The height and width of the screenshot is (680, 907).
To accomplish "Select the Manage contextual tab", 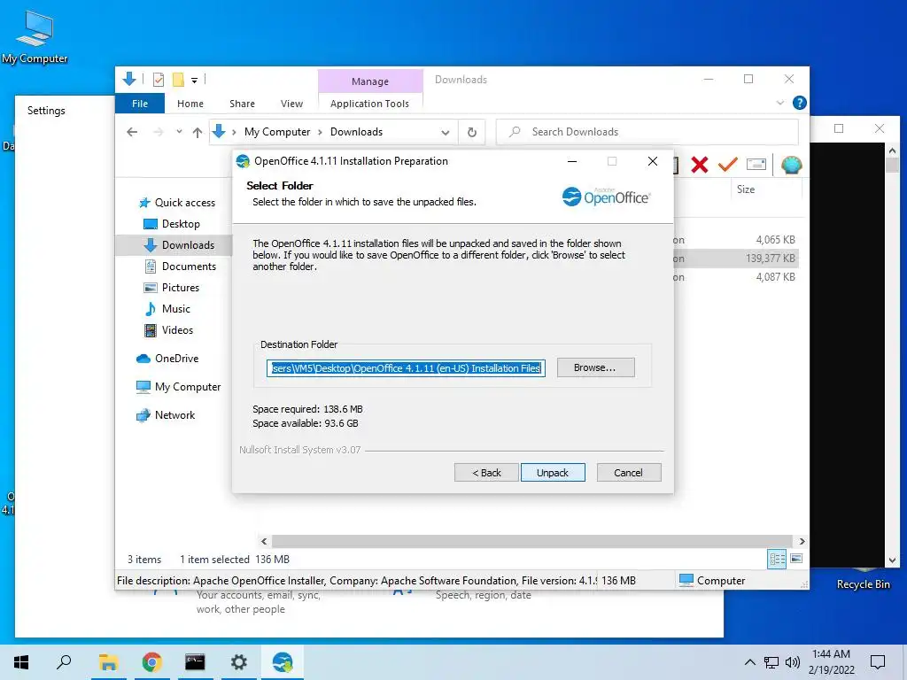I will pos(370,81).
